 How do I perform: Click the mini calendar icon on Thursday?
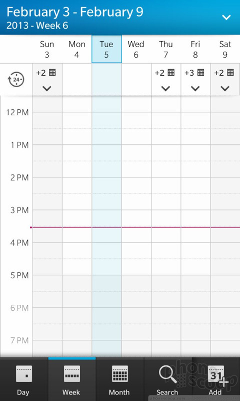(x=171, y=73)
